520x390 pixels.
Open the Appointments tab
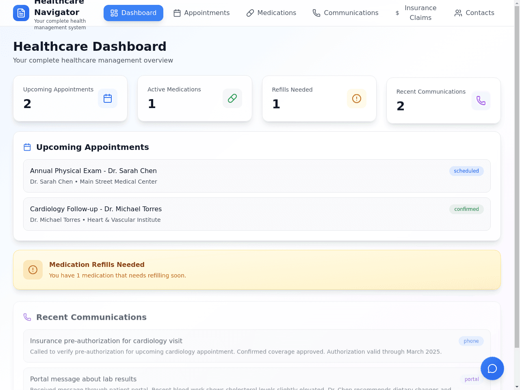point(201,13)
